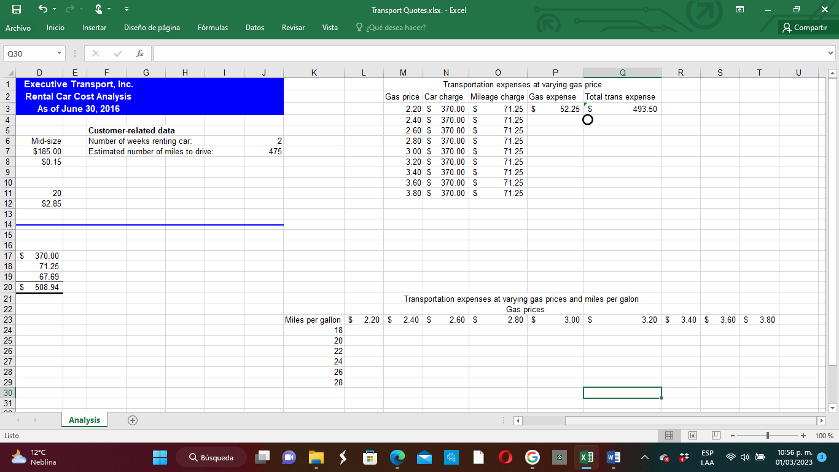Click the taskbar Búsqueda search box
The width and height of the screenshot is (839, 472).
click(212, 457)
